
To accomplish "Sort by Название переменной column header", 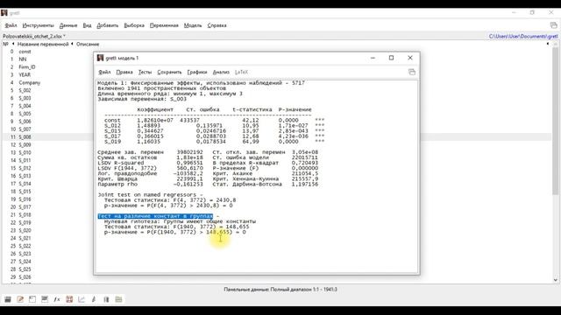I will coord(43,44).
